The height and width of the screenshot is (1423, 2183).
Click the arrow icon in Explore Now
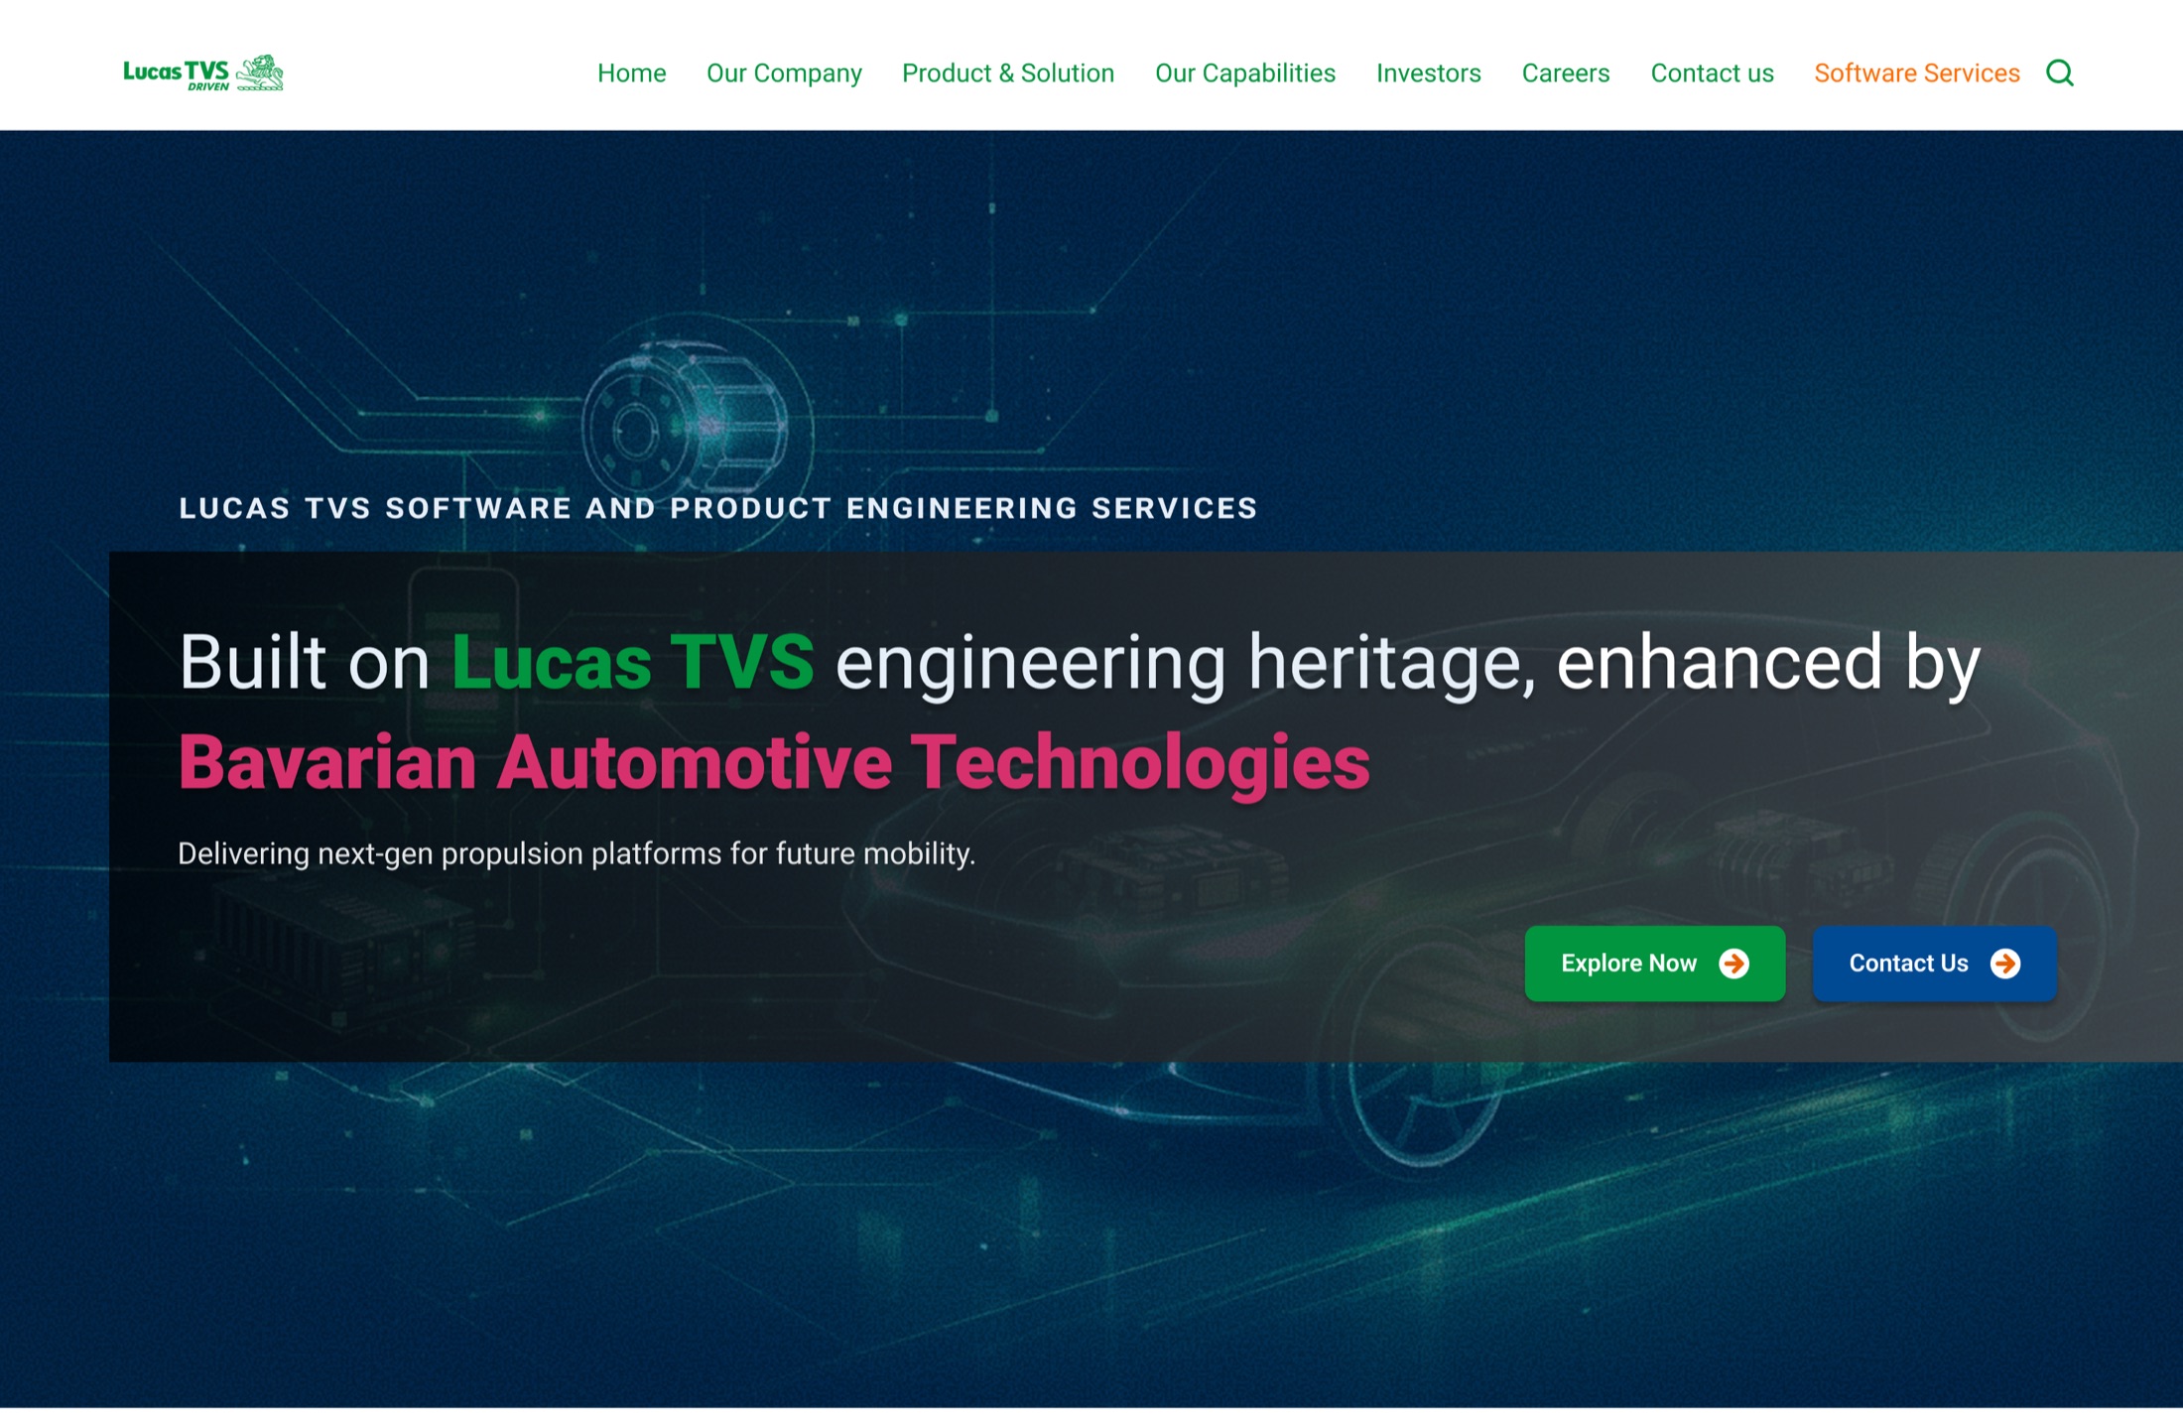1734,964
